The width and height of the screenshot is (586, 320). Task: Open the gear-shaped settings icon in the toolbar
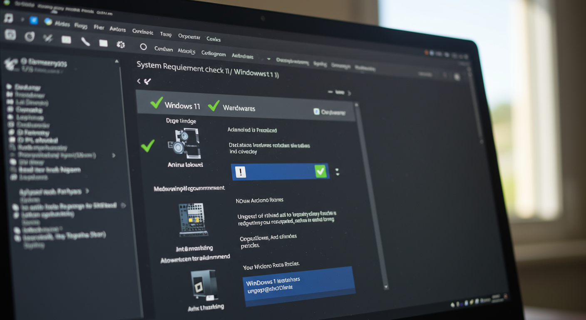[x=121, y=45]
